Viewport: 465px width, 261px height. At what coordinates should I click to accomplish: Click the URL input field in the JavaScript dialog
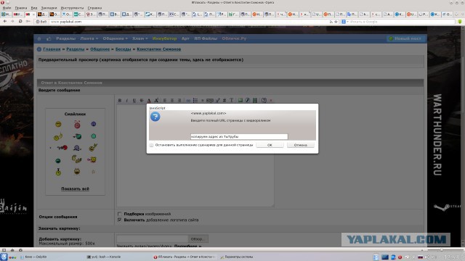click(239, 136)
